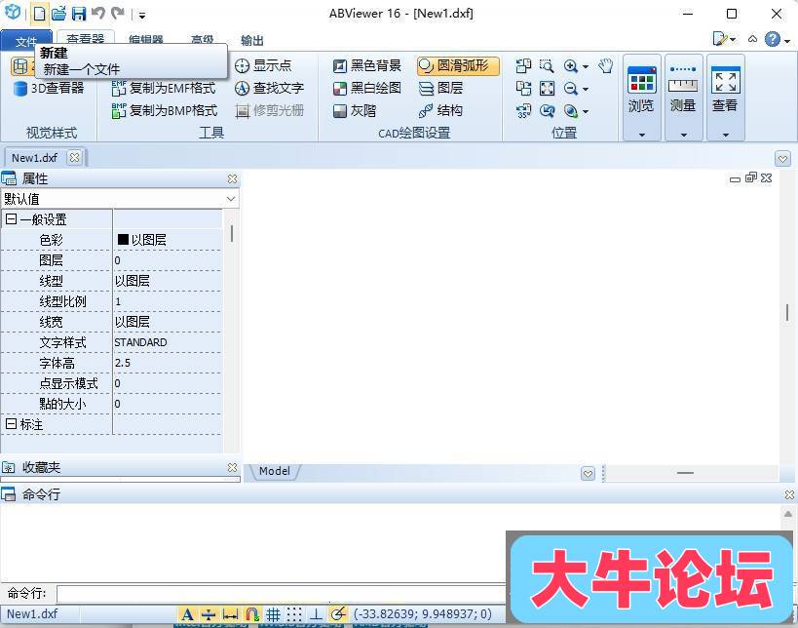Click the Save disk icon in quick access toolbar
798x628 pixels.
78,14
